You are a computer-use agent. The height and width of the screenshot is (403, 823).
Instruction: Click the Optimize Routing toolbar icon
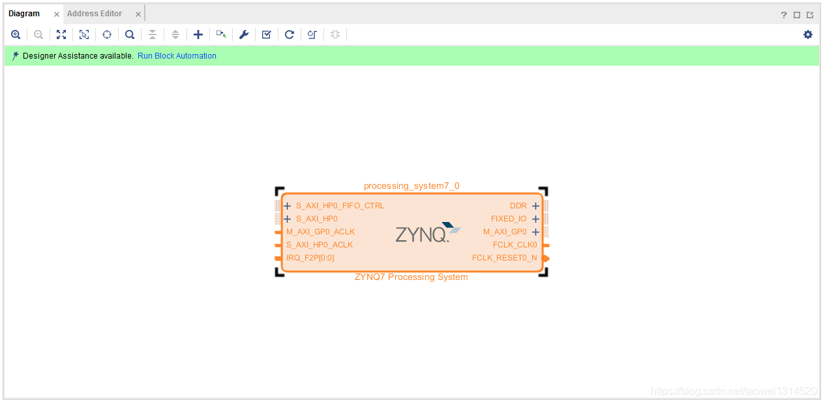point(312,35)
